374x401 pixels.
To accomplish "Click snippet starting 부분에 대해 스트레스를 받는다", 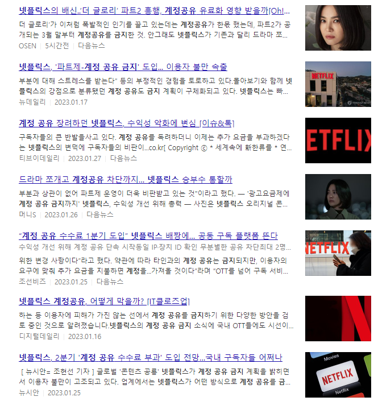I will [155, 86].
